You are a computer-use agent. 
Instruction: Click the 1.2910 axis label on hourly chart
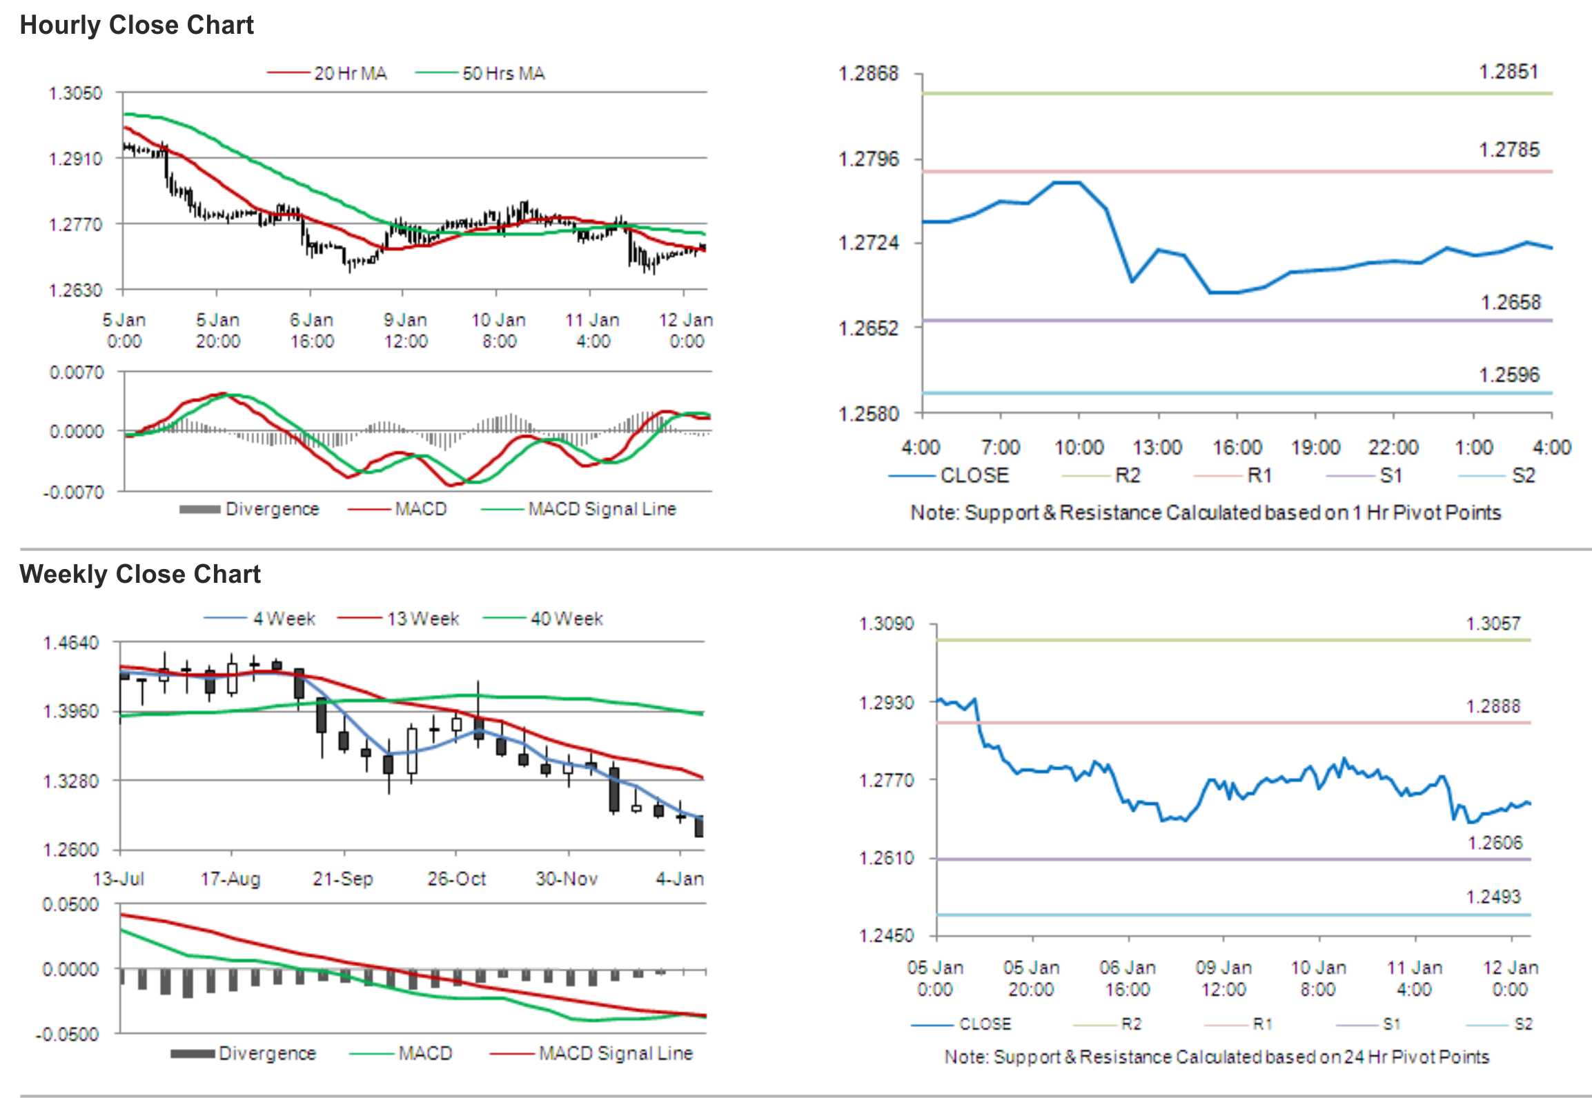tap(75, 159)
